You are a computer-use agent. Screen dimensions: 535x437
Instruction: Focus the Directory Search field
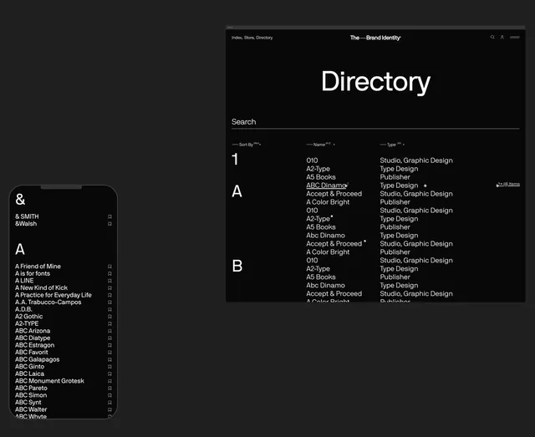click(x=375, y=122)
